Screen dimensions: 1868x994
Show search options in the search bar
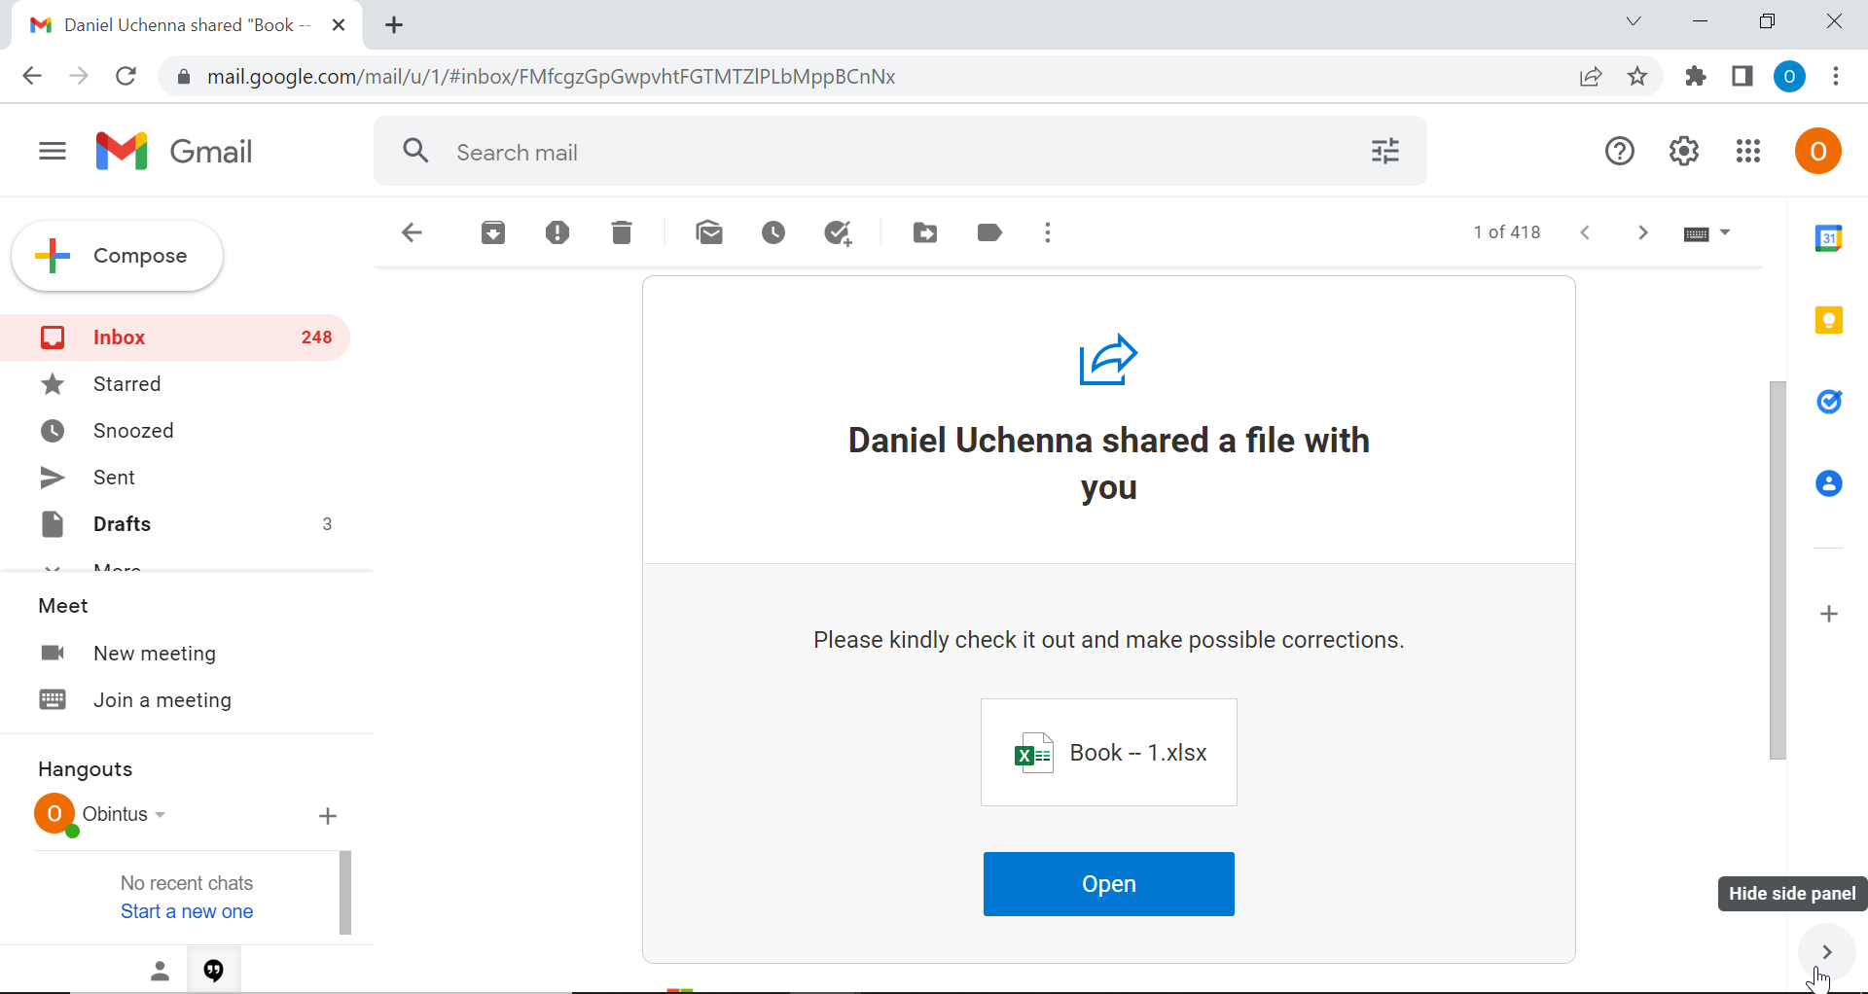[1385, 152]
